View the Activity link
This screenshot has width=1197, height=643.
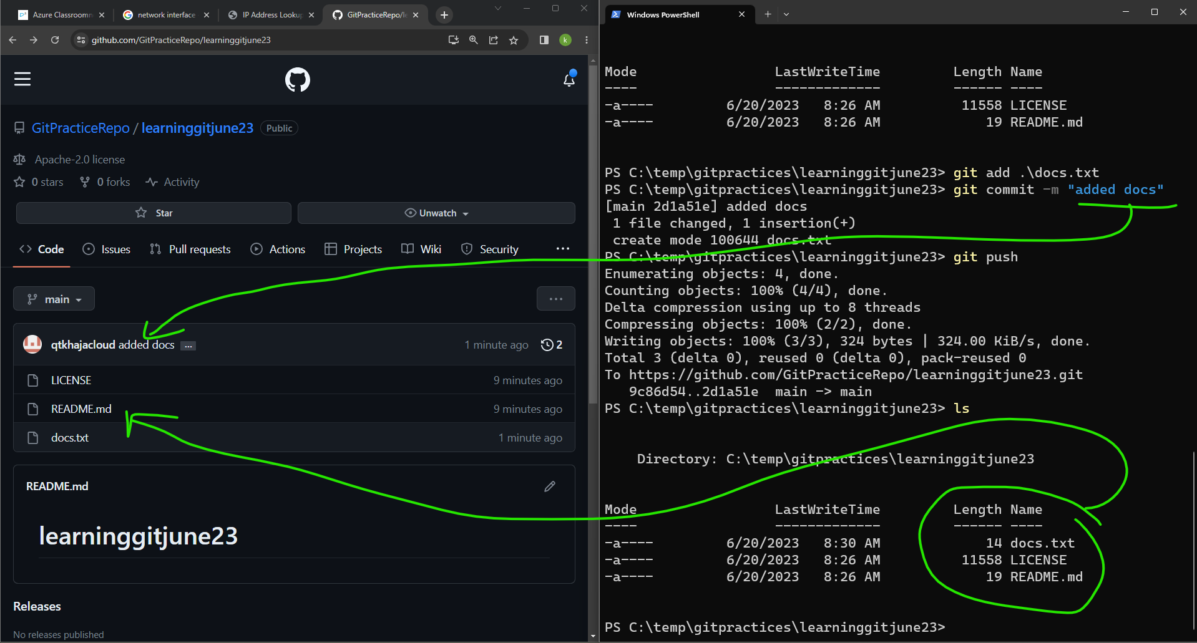coord(173,182)
